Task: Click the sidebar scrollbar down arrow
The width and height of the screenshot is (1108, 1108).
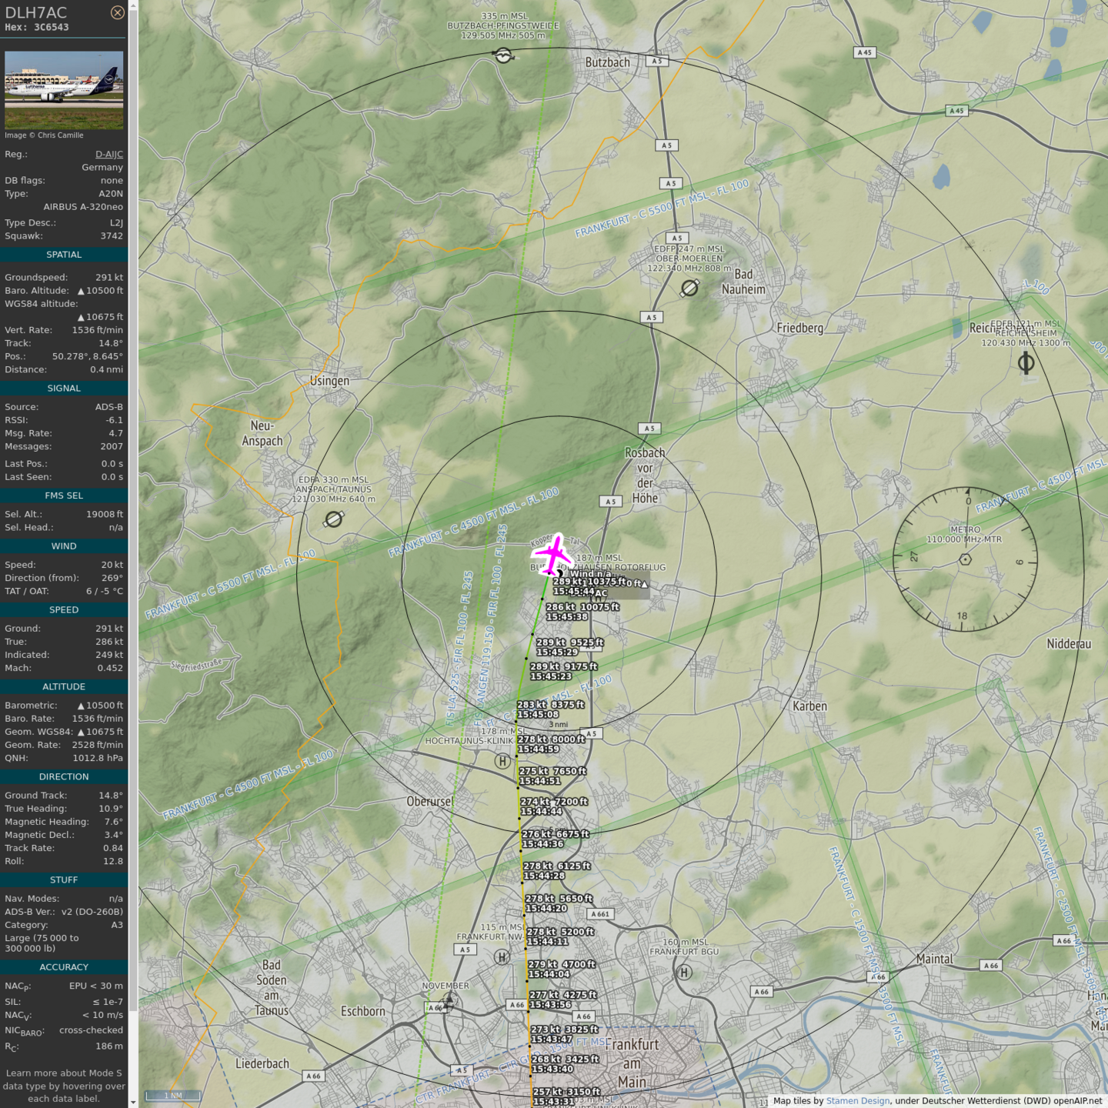Action: tap(133, 1103)
